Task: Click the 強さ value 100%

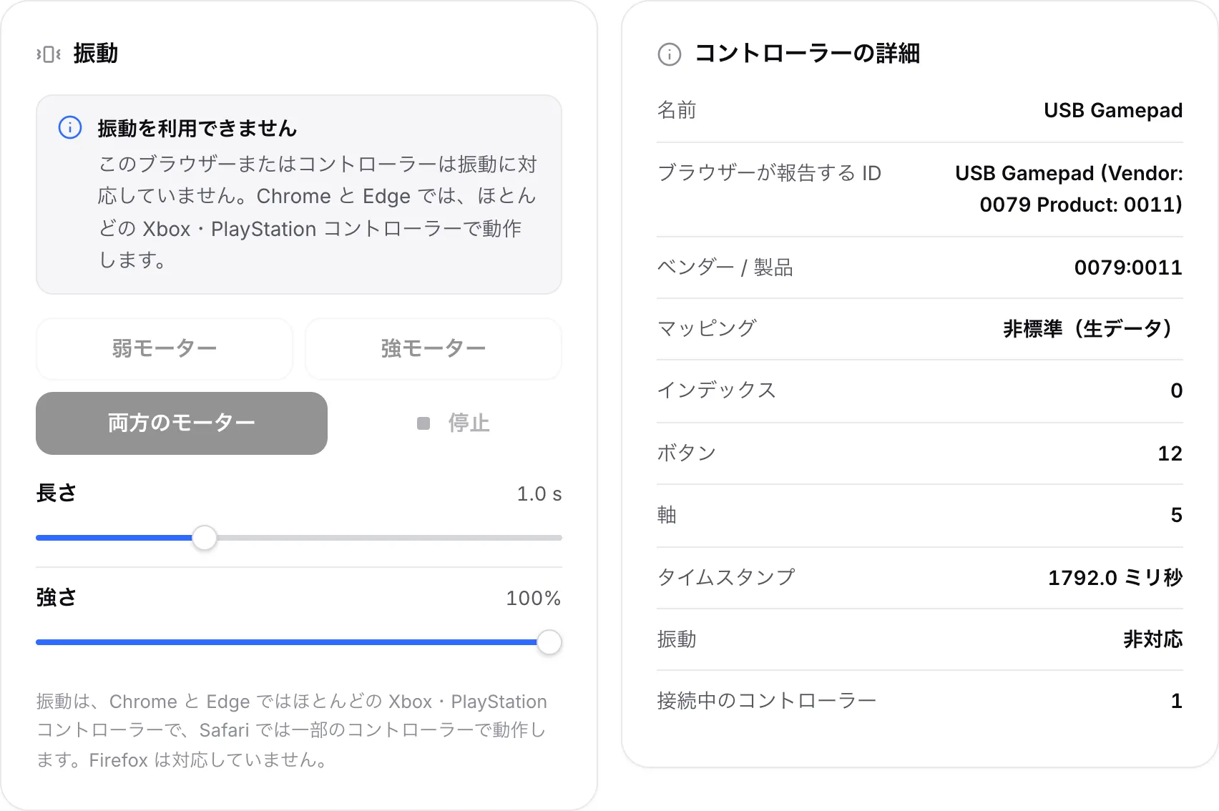Action: [534, 598]
